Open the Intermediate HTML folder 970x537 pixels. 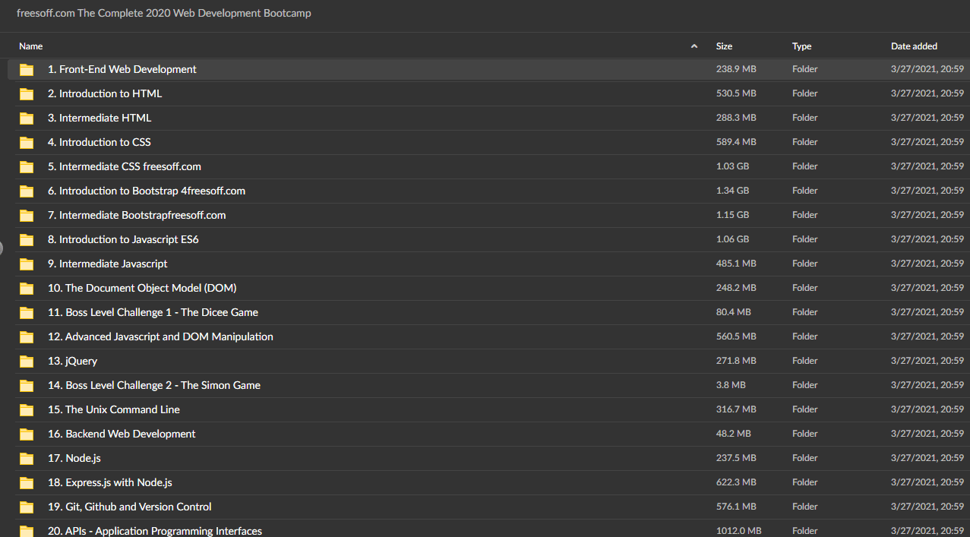100,118
